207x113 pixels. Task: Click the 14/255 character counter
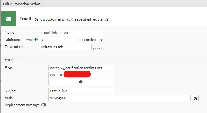point(98,49)
